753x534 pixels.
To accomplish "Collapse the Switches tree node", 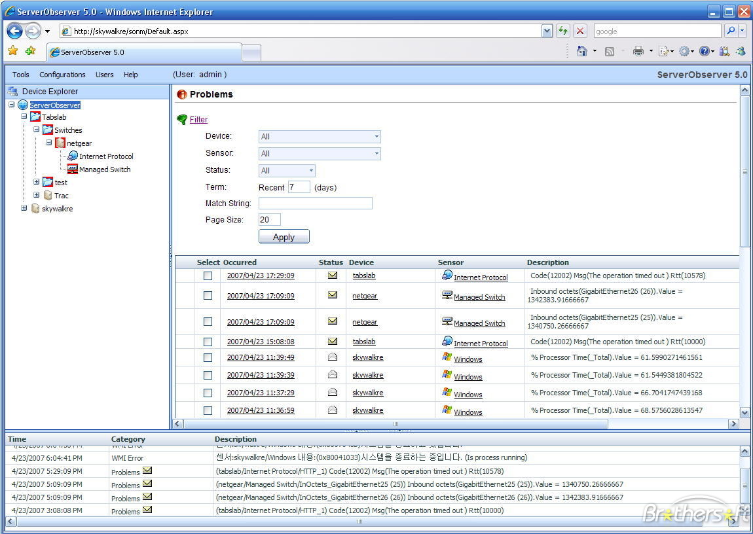I will (x=36, y=130).
